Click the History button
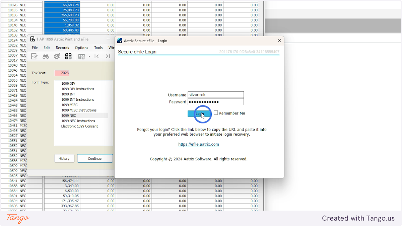 (x=64, y=158)
